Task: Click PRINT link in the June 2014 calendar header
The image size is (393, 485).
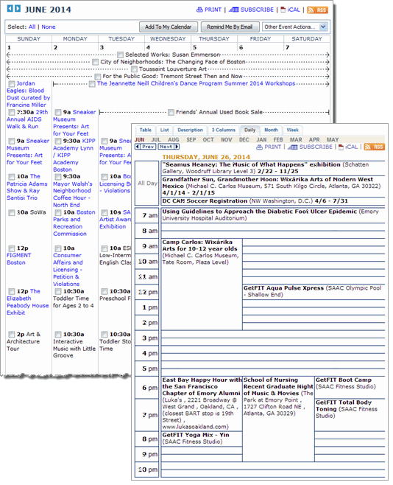Action: pos(213,10)
